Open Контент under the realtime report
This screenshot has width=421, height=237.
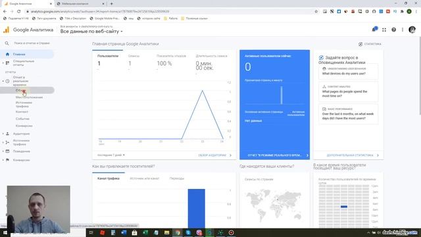pyautogui.click(x=22, y=112)
